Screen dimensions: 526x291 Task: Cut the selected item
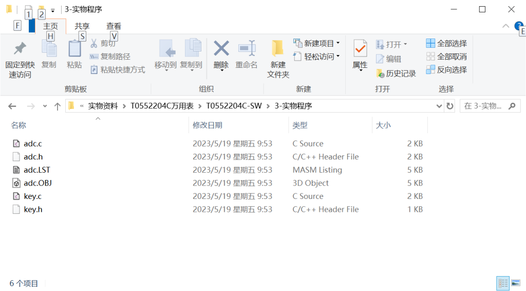pyautogui.click(x=103, y=43)
